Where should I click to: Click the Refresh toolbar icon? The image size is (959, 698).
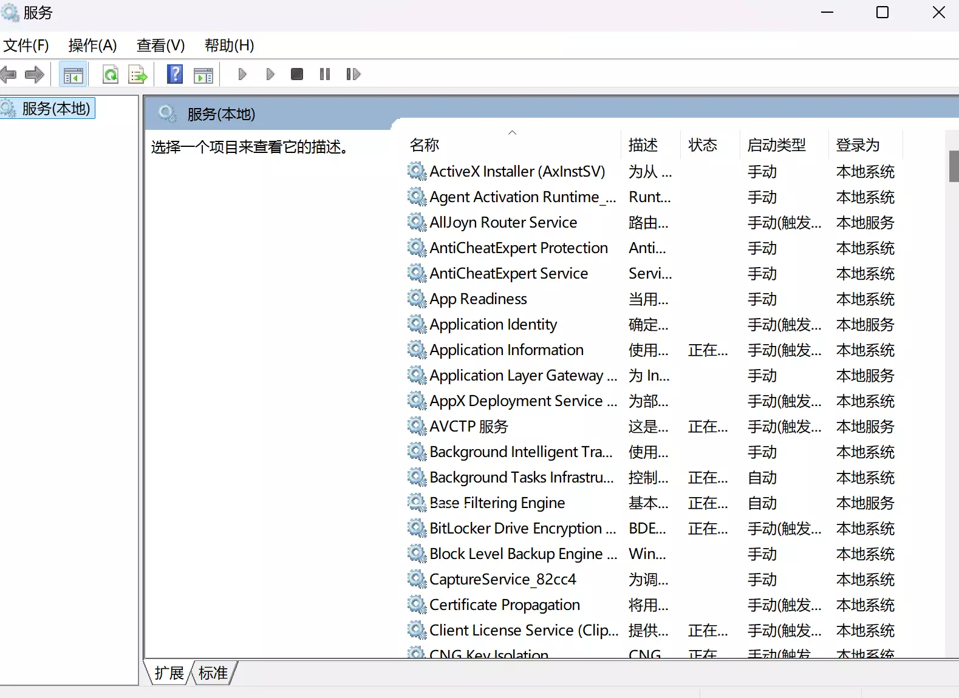[111, 75]
